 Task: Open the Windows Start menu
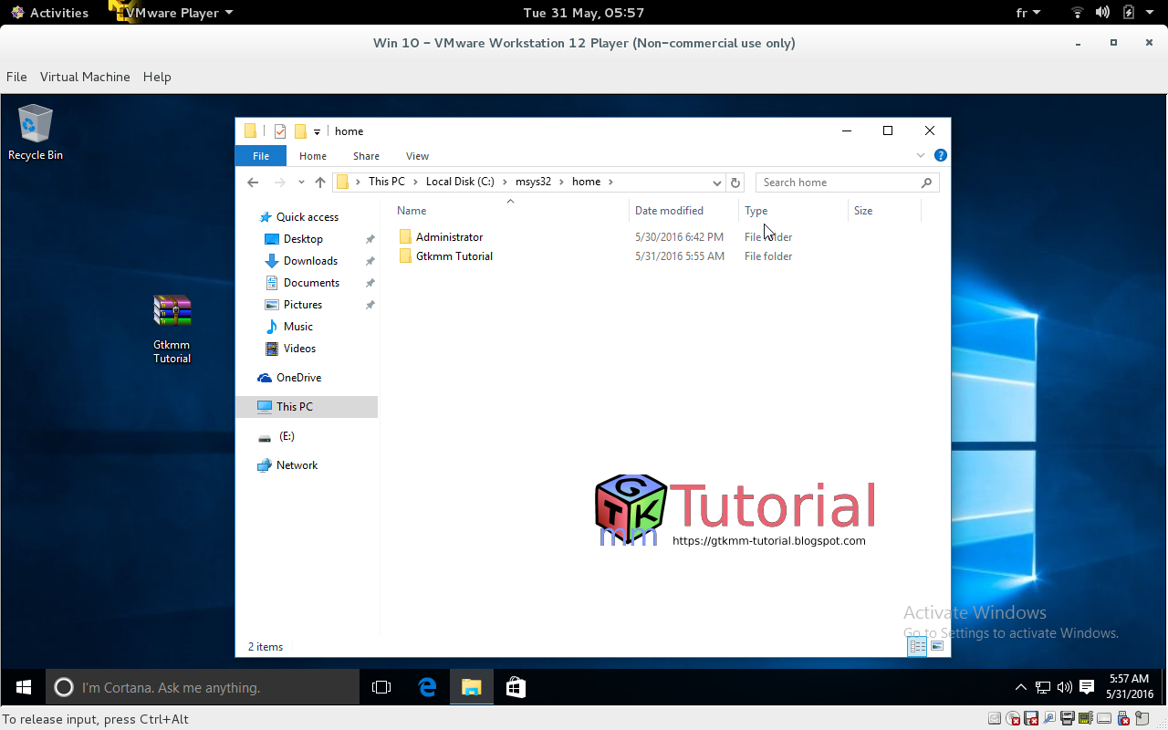[23, 687]
